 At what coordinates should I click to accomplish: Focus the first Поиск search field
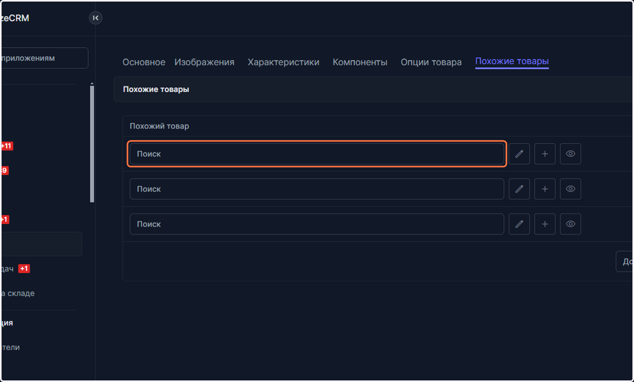coord(317,154)
